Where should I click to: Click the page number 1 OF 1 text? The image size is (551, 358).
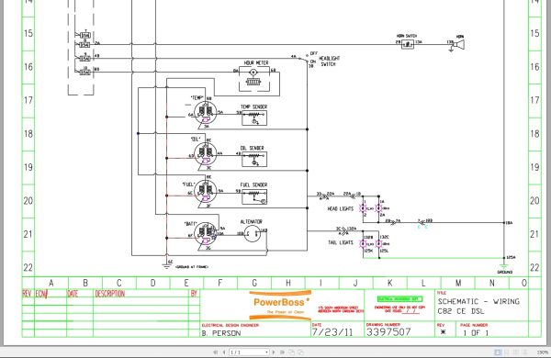[x=476, y=332]
